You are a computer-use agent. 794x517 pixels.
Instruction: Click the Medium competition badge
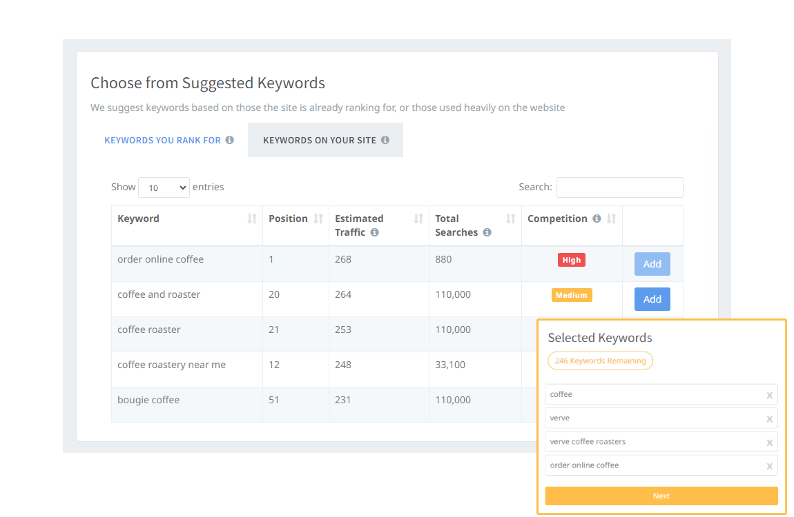(572, 295)
